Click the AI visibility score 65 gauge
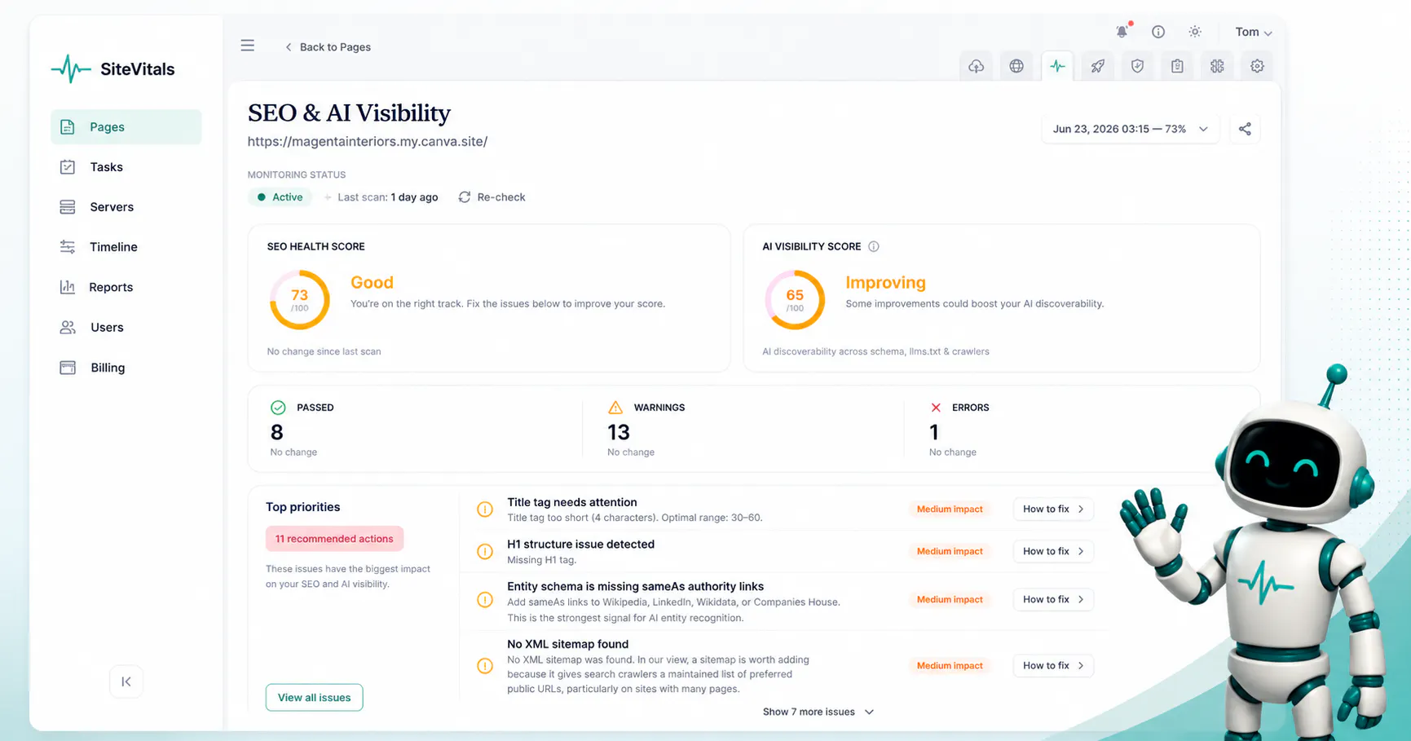 [795, 300]
